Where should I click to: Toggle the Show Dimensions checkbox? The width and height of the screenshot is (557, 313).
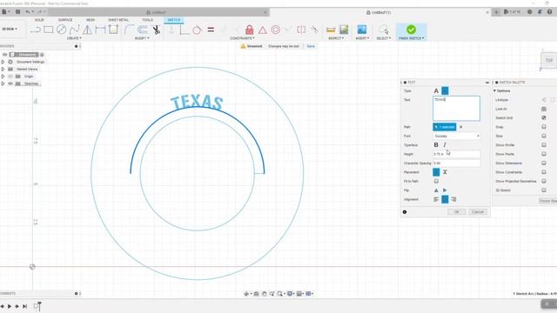click(x=544, y=163)
